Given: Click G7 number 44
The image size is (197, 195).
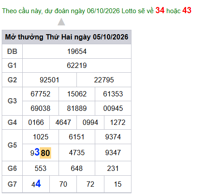Looking at the screenshot, I should click(x=36, y=184).
